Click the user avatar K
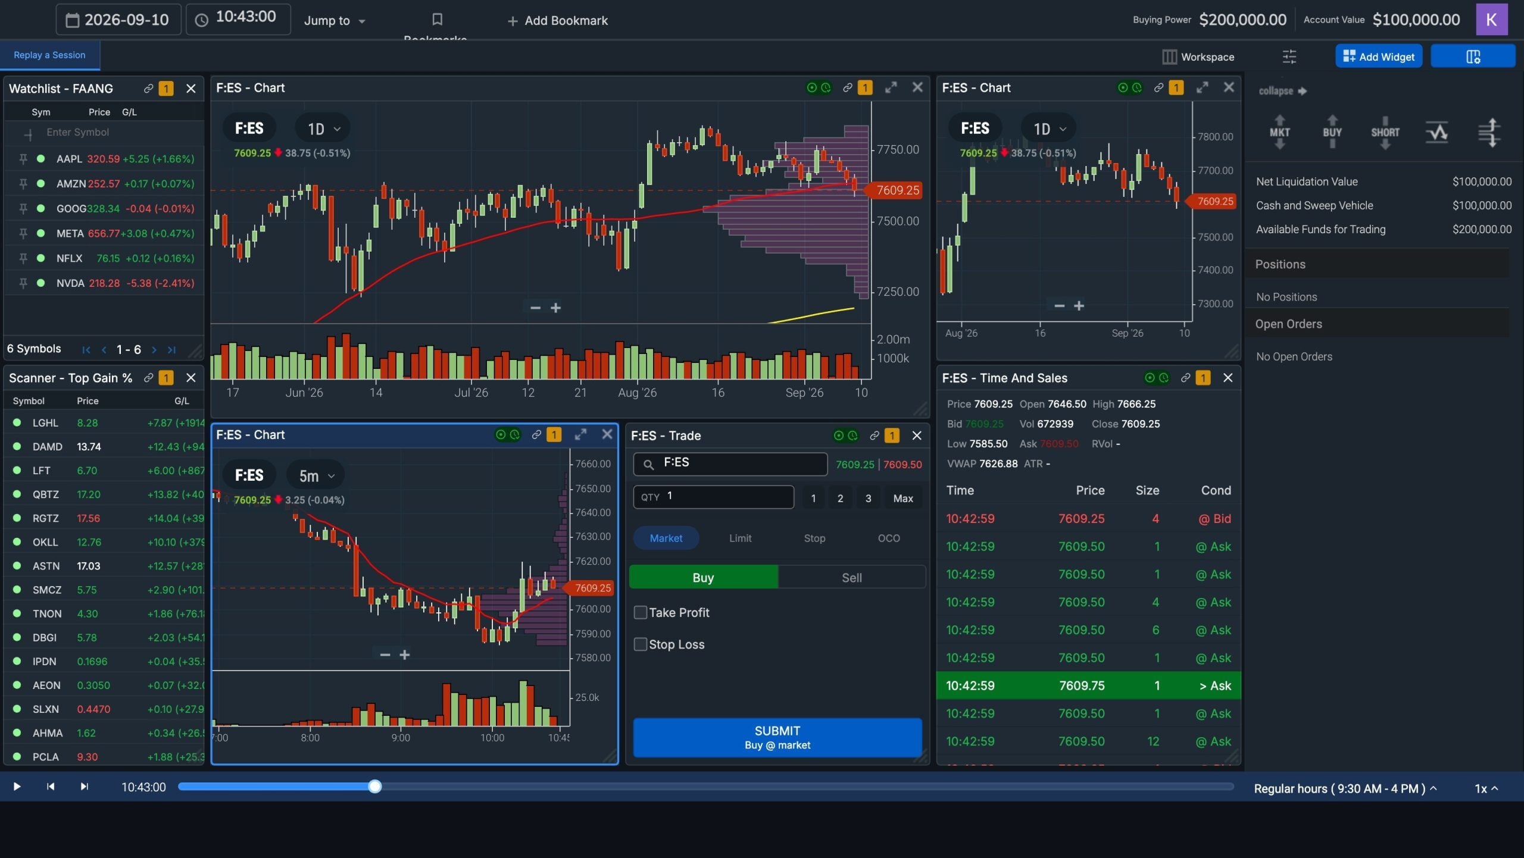Screen dimensions: 1524x858 pyautogui.click(x=1491, y=20)
